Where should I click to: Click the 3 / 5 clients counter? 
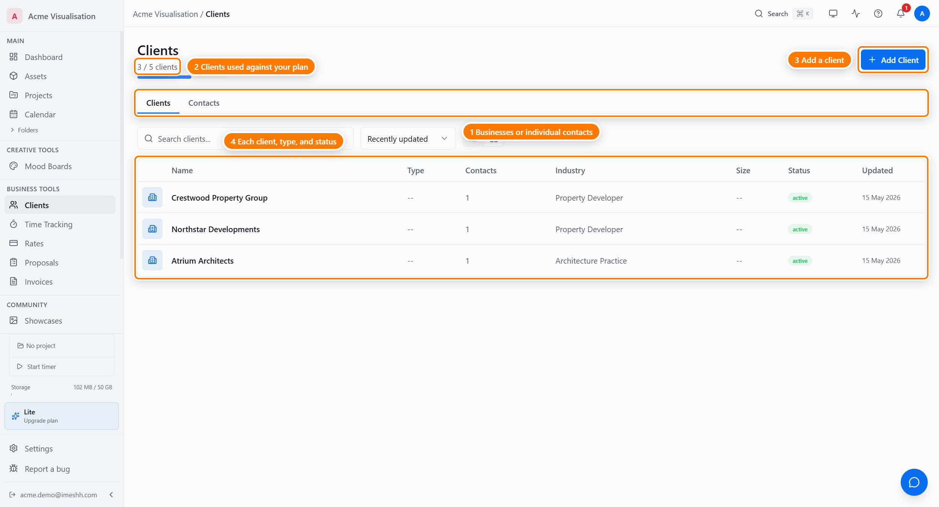click(x=157, y=67)
